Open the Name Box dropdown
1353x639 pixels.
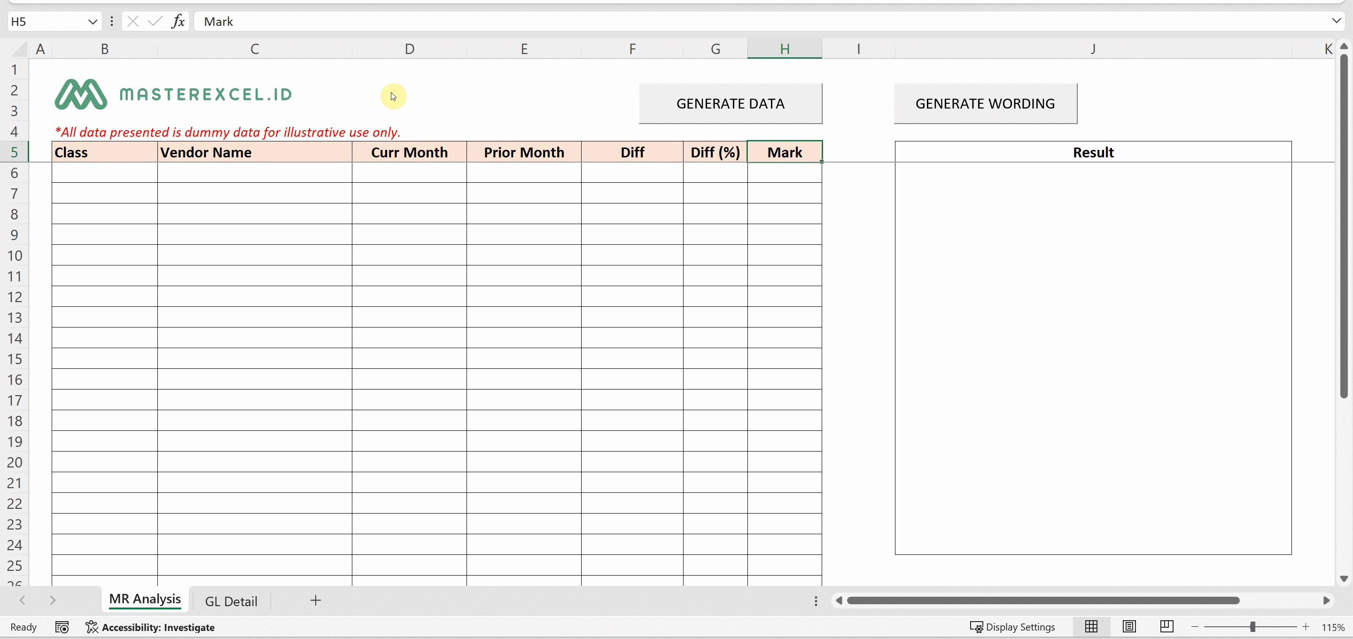pos(93,21)
